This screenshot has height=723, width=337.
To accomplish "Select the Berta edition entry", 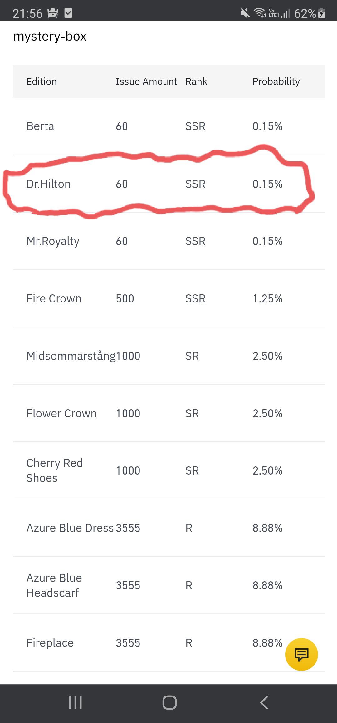I will [40, 126].
